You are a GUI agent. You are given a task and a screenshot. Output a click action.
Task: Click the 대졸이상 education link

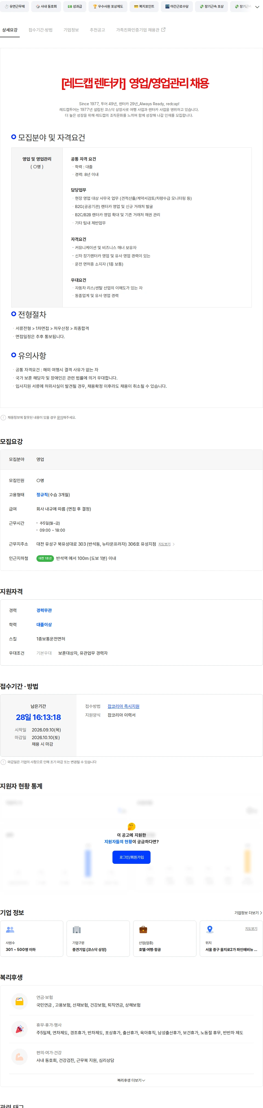coord(44,625)
